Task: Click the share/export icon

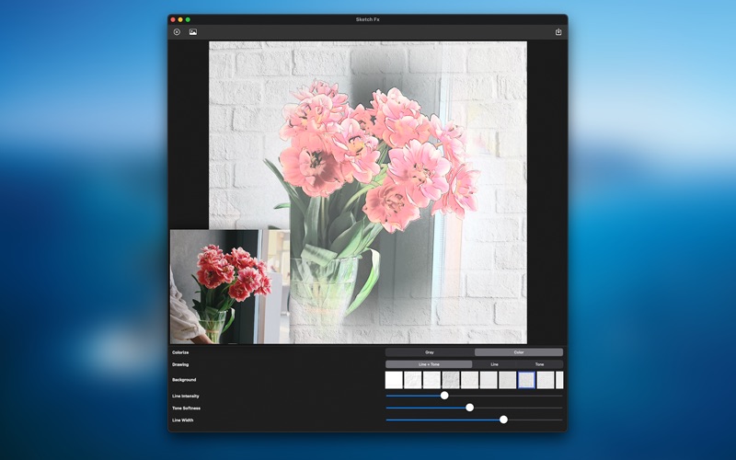Action: 558,32
